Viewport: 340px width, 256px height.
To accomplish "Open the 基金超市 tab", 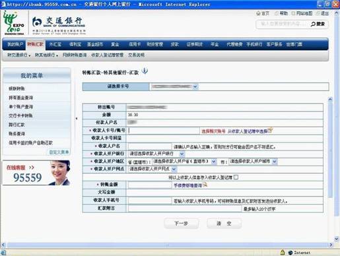I will coord(95,44).
